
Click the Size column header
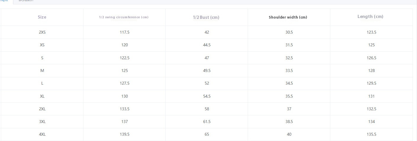[x=42, y=17]
